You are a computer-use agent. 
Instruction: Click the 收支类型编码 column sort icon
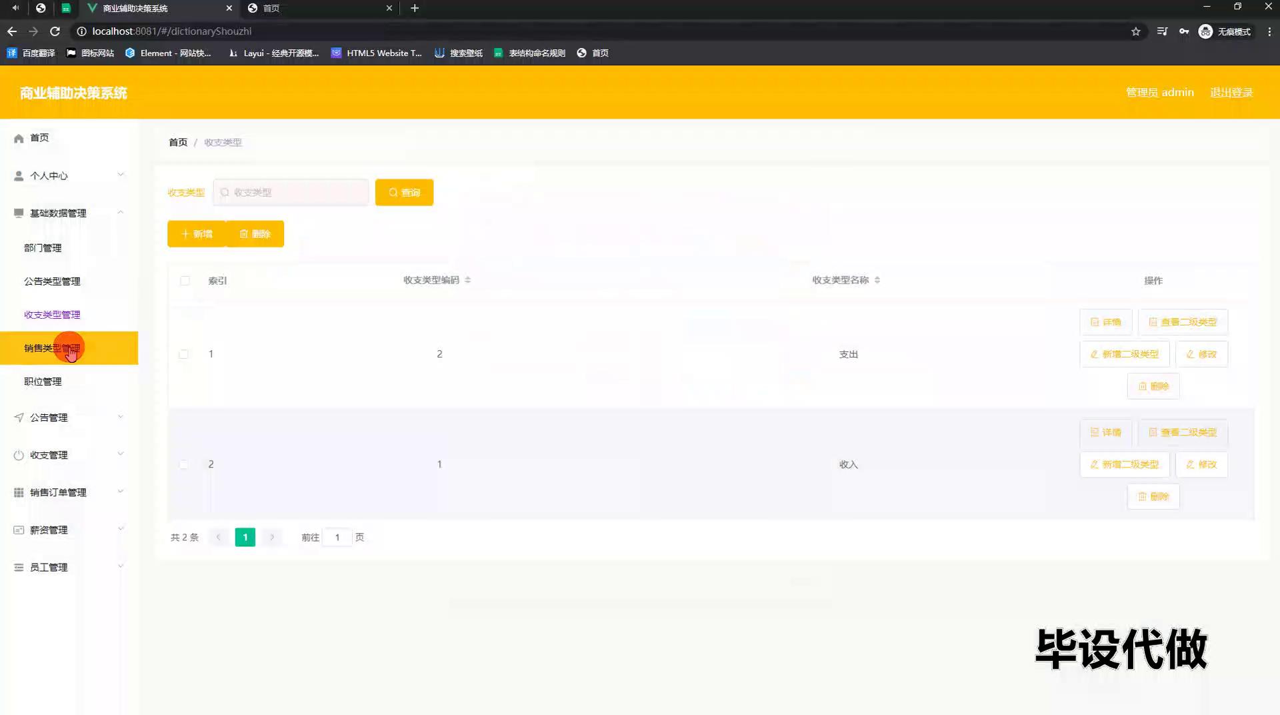click(467, 280)
